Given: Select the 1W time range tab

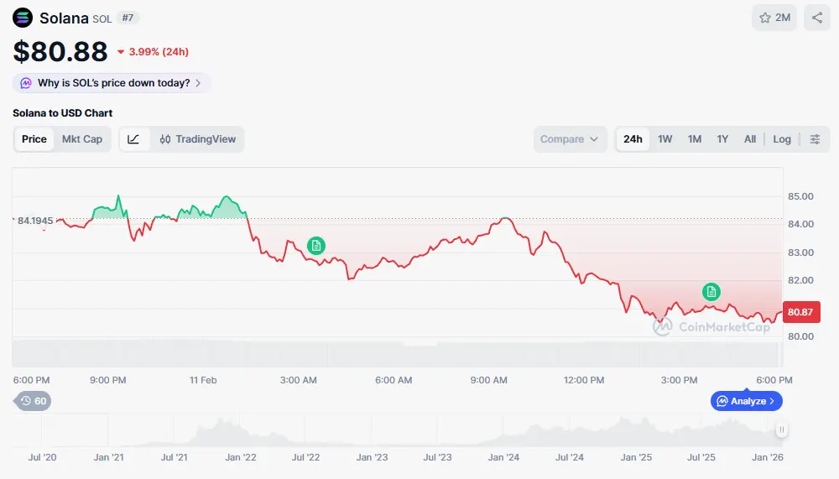Looking at the screenshot, I should (664, 139).
